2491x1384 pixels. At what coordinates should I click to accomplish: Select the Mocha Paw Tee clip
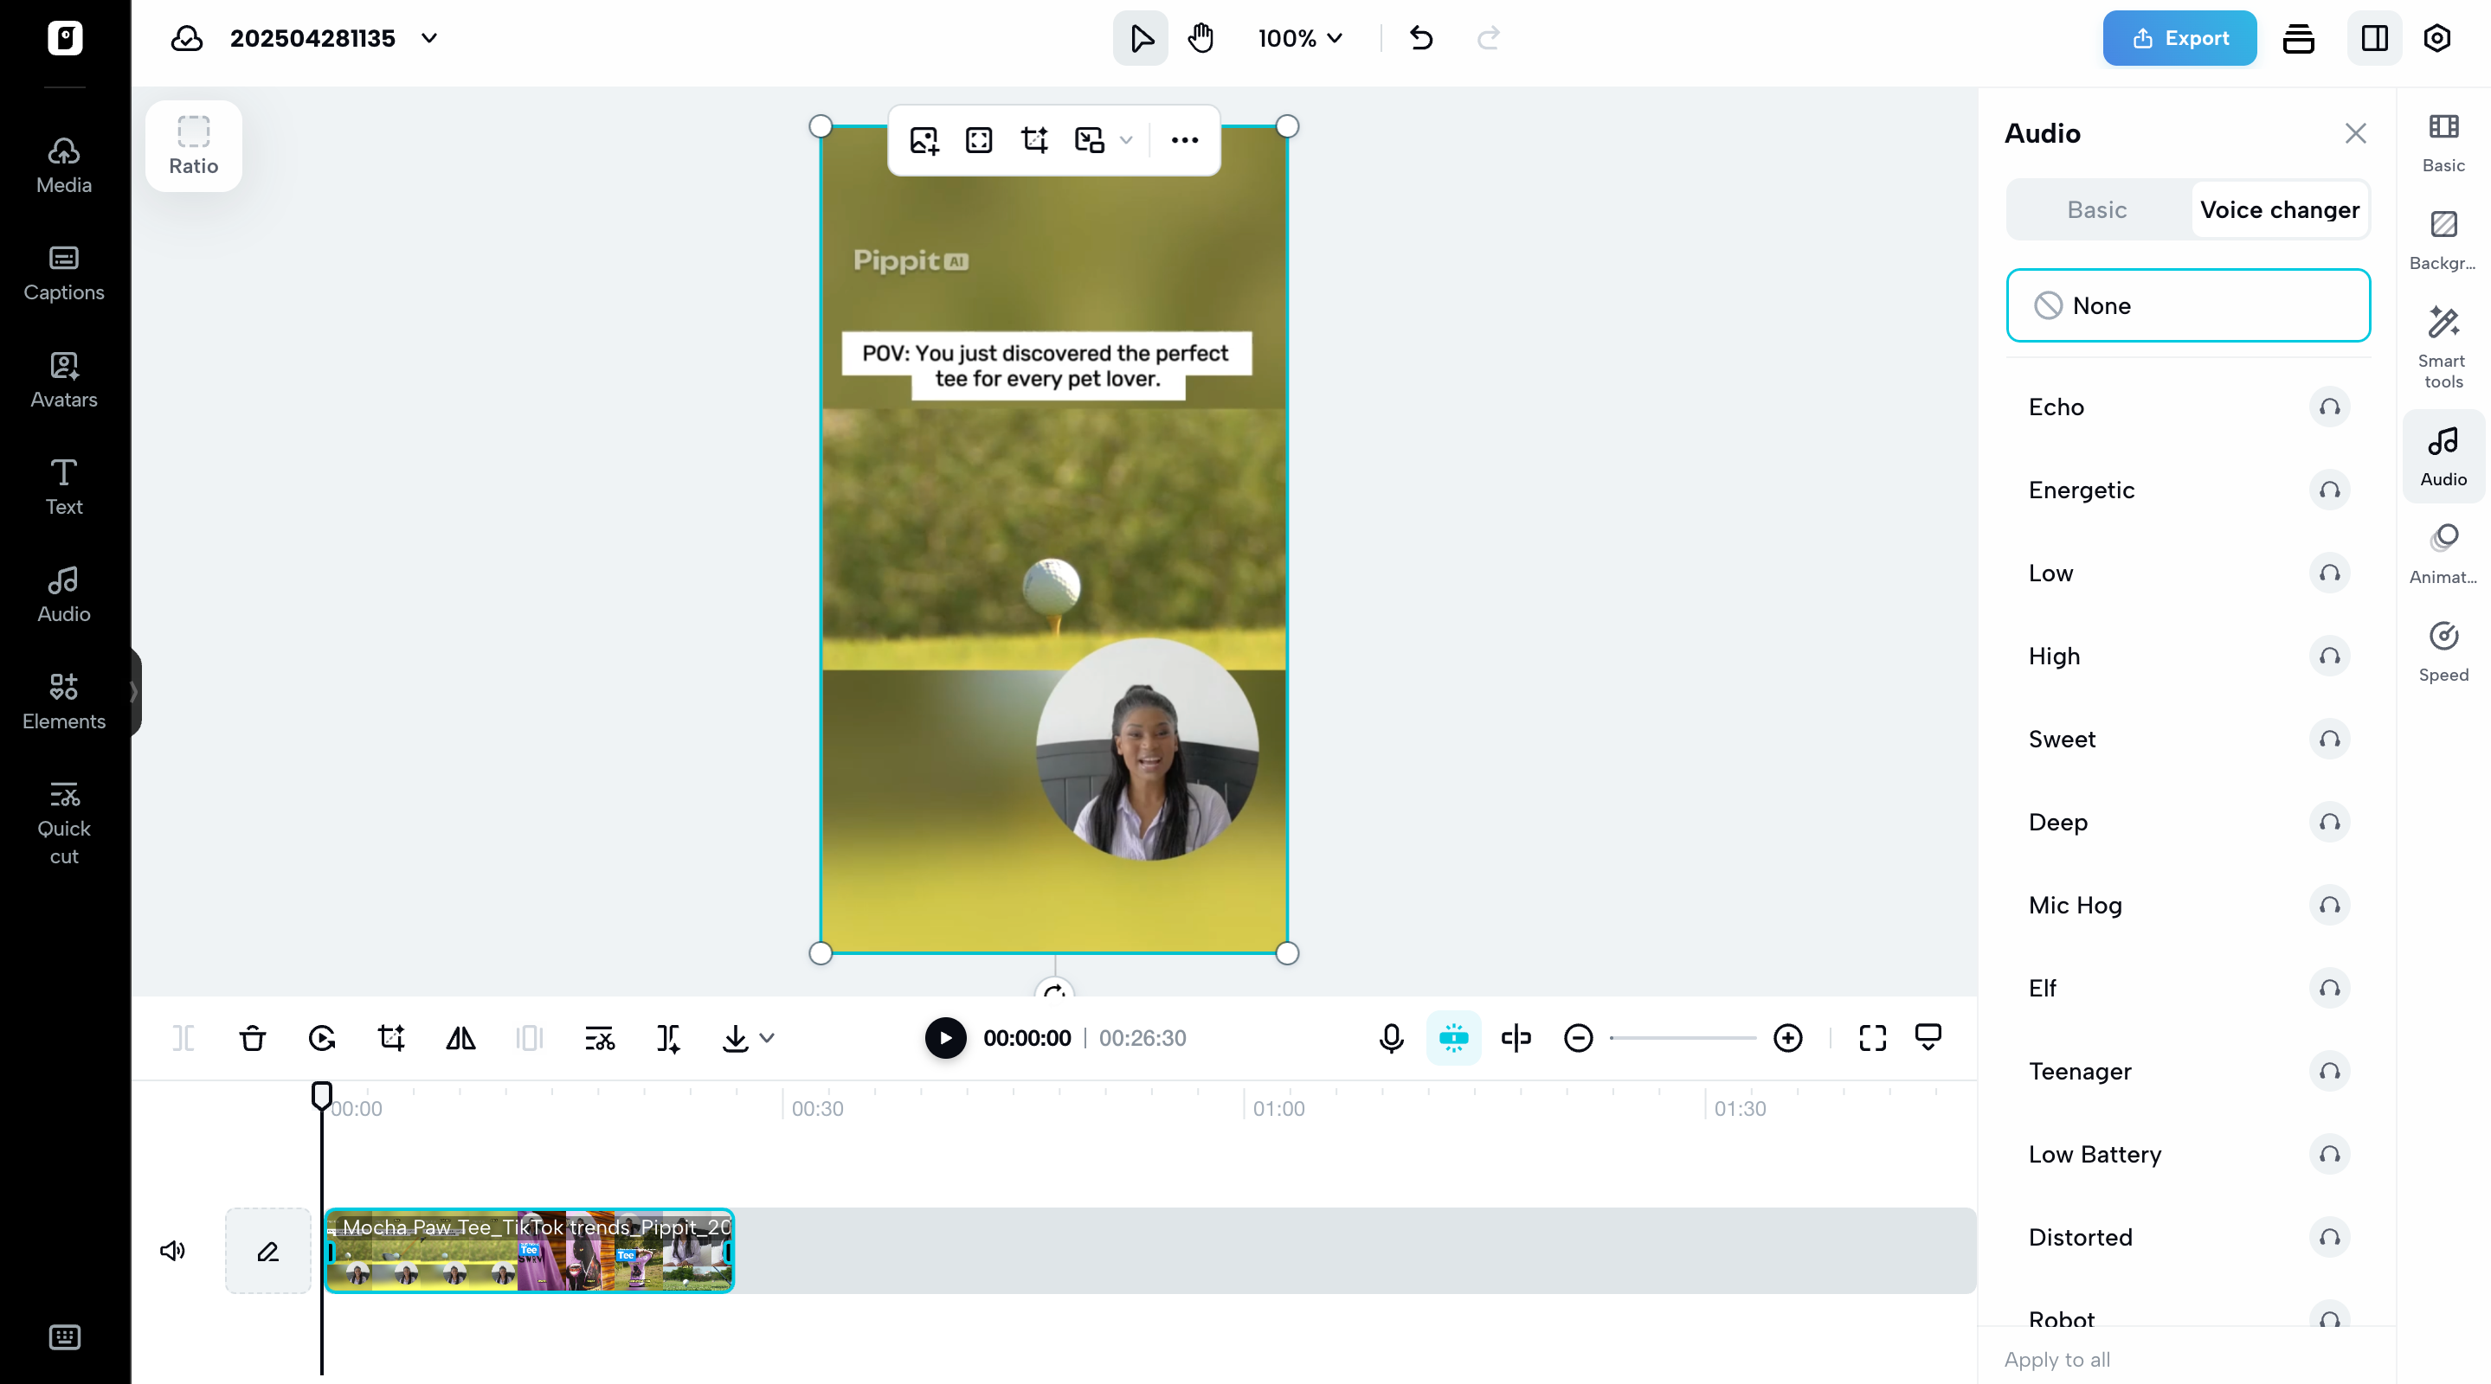(530, 1251)
